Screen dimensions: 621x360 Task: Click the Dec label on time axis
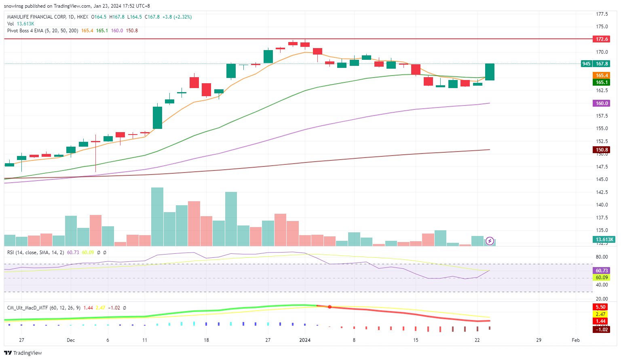(x=71, y=340)
